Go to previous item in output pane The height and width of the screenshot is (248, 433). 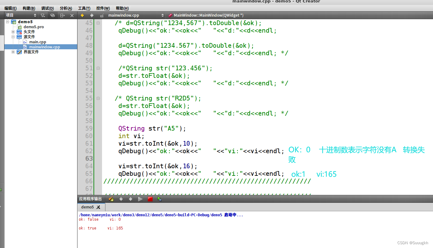coord(121,199)
